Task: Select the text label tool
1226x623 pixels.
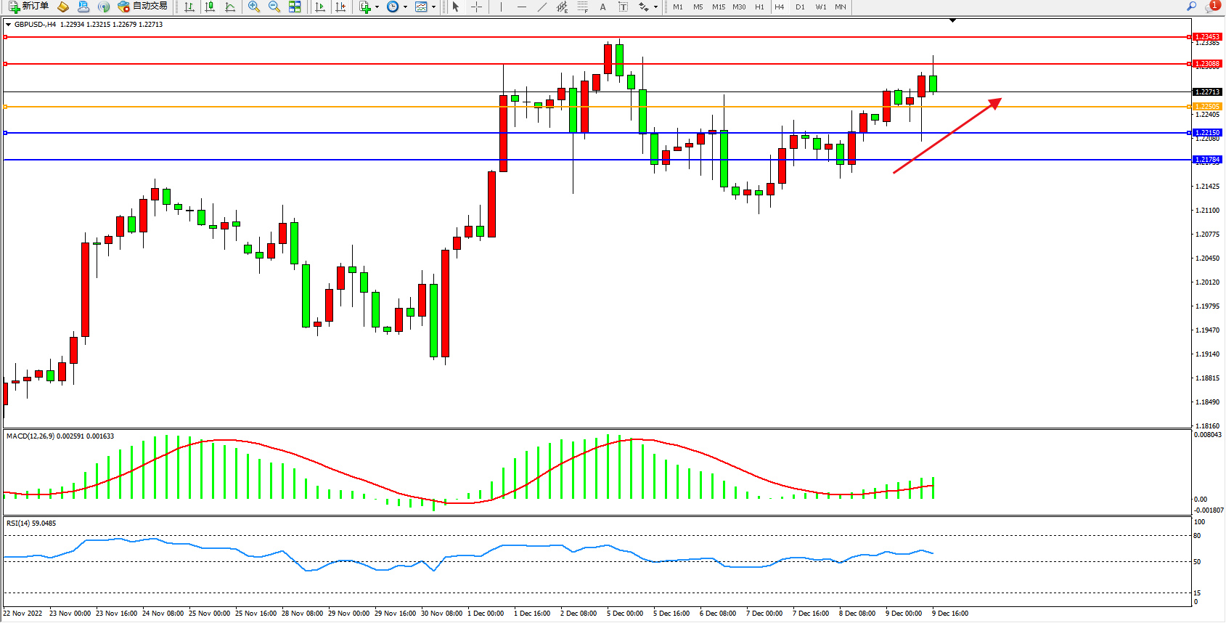Action: (x=602, y=7)
